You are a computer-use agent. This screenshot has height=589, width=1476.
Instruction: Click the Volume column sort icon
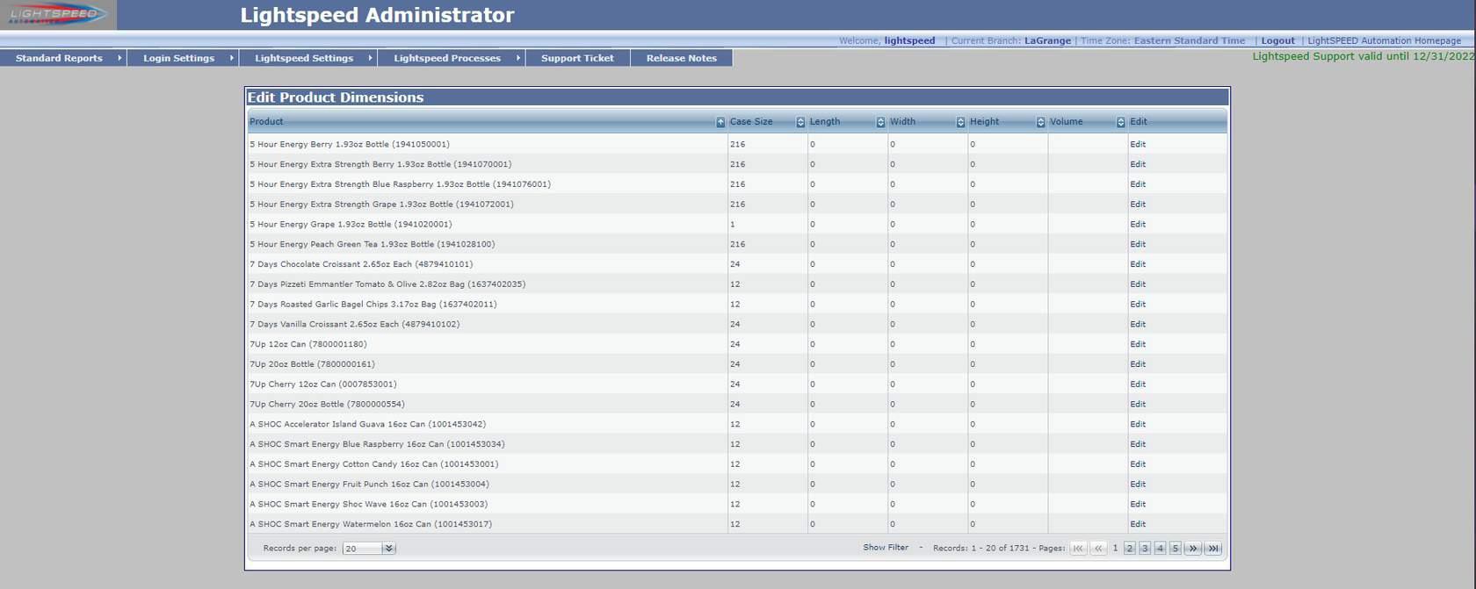1120,122
